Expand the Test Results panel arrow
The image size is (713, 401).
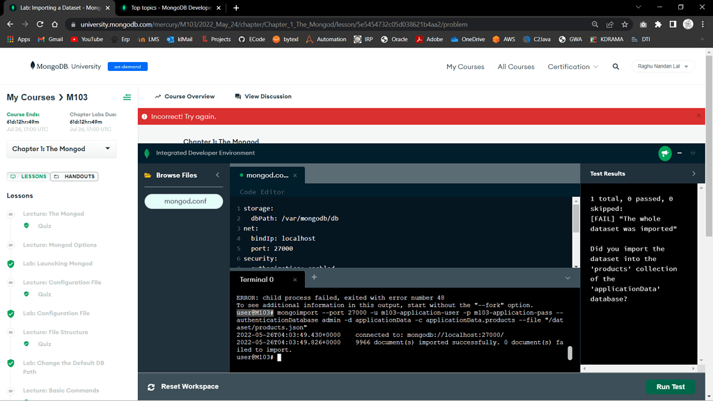point(694,173)
